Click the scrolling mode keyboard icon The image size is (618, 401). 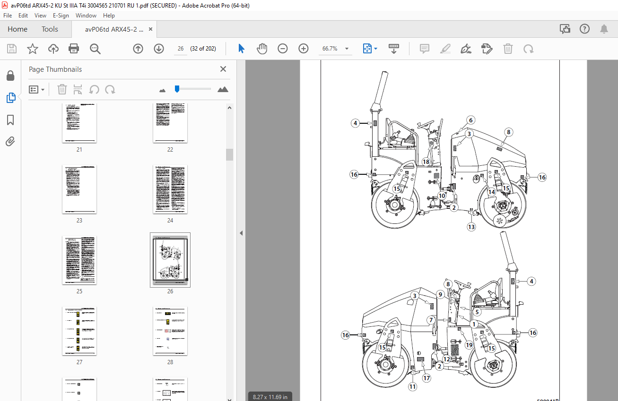coord(394,49)
